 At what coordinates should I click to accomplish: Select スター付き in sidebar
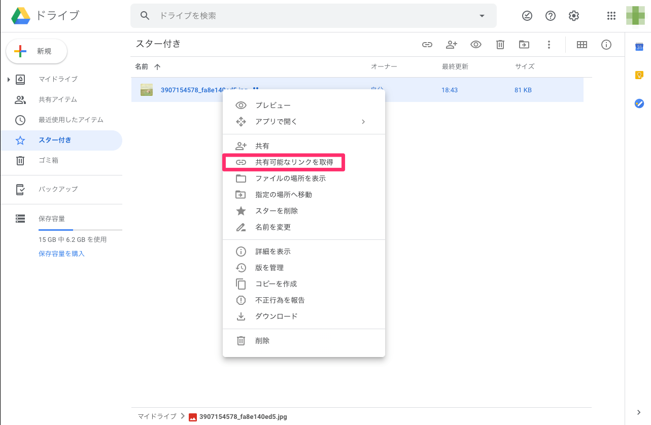click(x=61, y=140)
